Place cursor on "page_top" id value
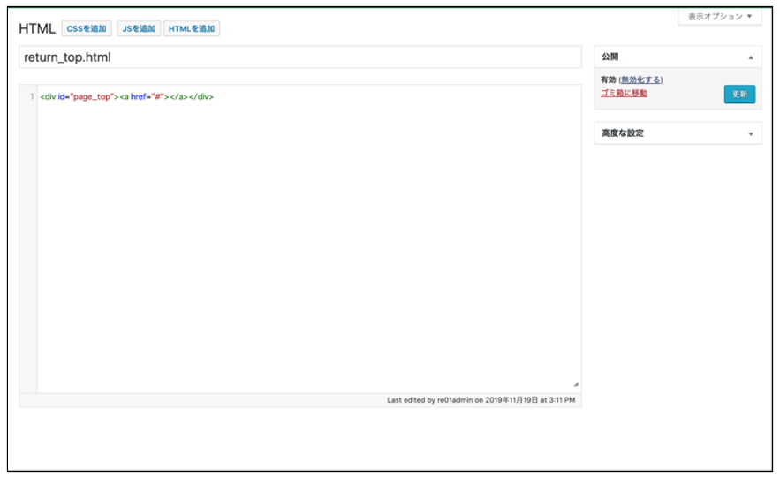Screen dimensions: 780x478 [x=92, y=96]
